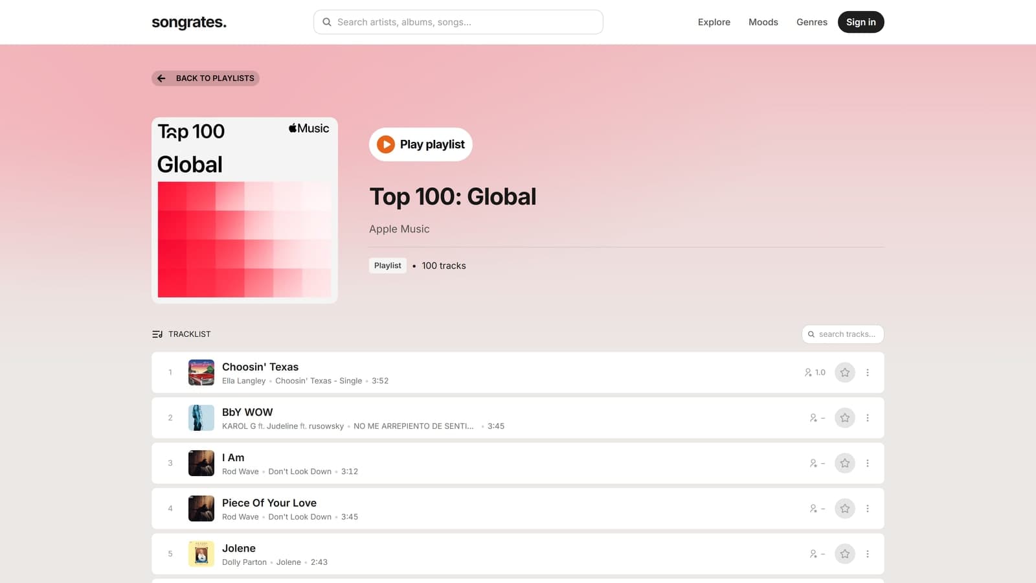Click the songrates logo
The width and height of the screenshot is (1036, 583).
[x=189, y=22]
